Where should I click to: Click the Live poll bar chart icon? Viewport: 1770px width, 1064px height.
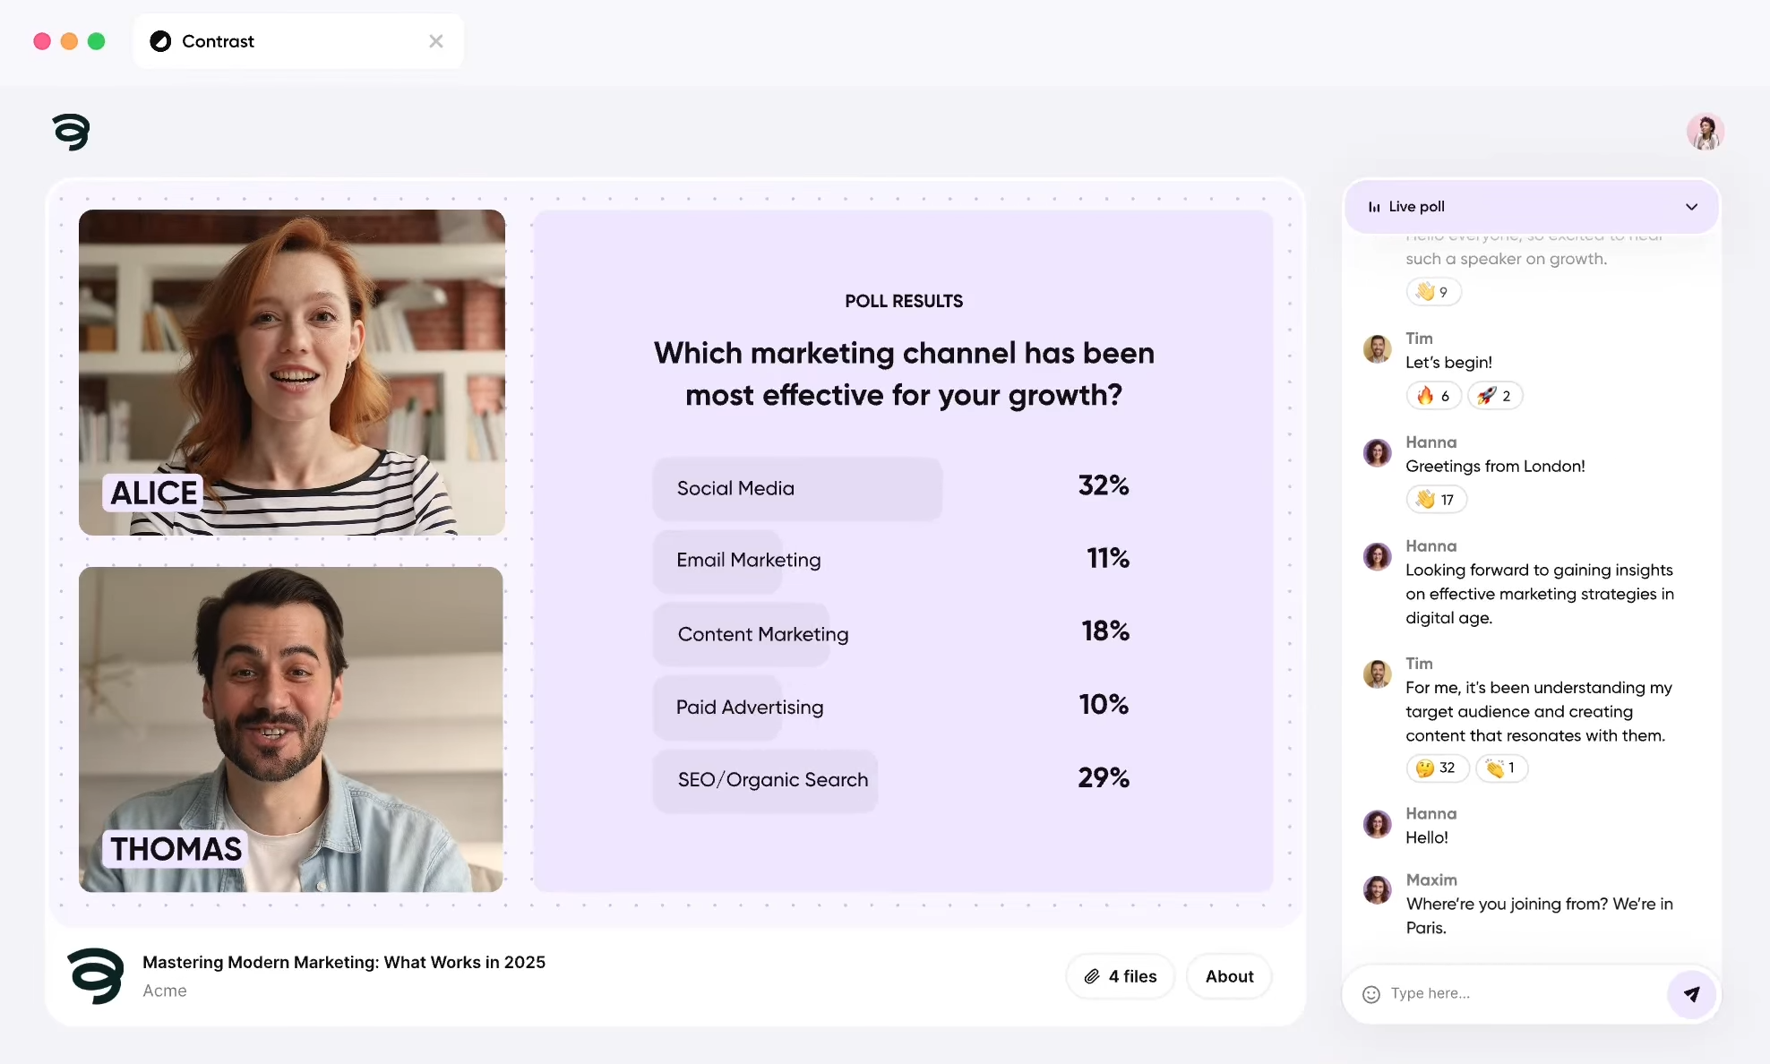[x=1373, y=207]
